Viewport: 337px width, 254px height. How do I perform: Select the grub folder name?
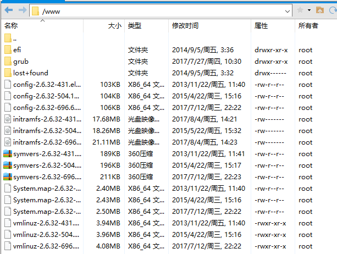pyautogui.click(x=21, y=62)
